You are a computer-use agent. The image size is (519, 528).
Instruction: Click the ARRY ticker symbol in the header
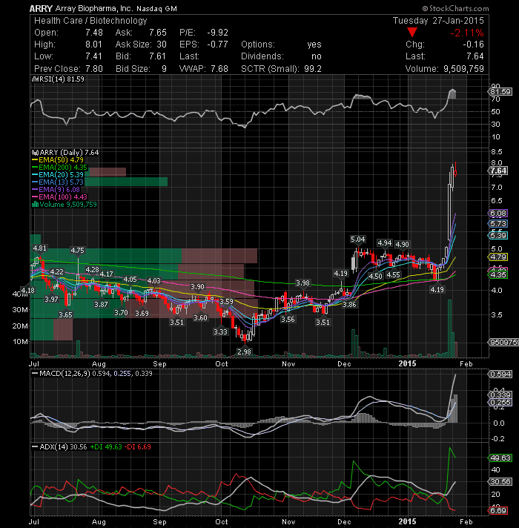click(x=41, y=8)
